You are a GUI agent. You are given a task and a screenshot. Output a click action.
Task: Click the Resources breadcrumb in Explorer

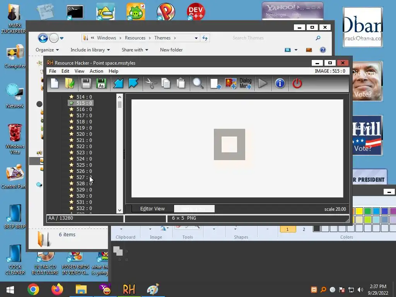click(135, 38)
